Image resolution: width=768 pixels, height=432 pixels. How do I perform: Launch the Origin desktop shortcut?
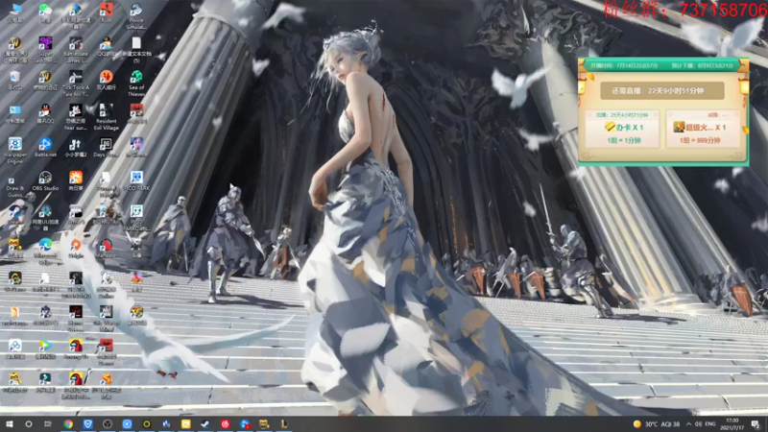76,248
